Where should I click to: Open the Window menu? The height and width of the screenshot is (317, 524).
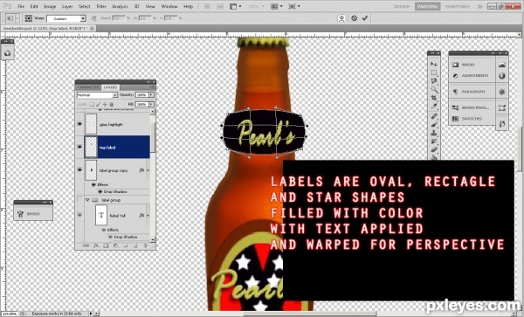[x=169, y=6]
